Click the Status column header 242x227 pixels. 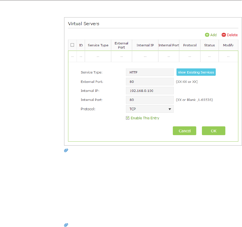tap(210, 45)
